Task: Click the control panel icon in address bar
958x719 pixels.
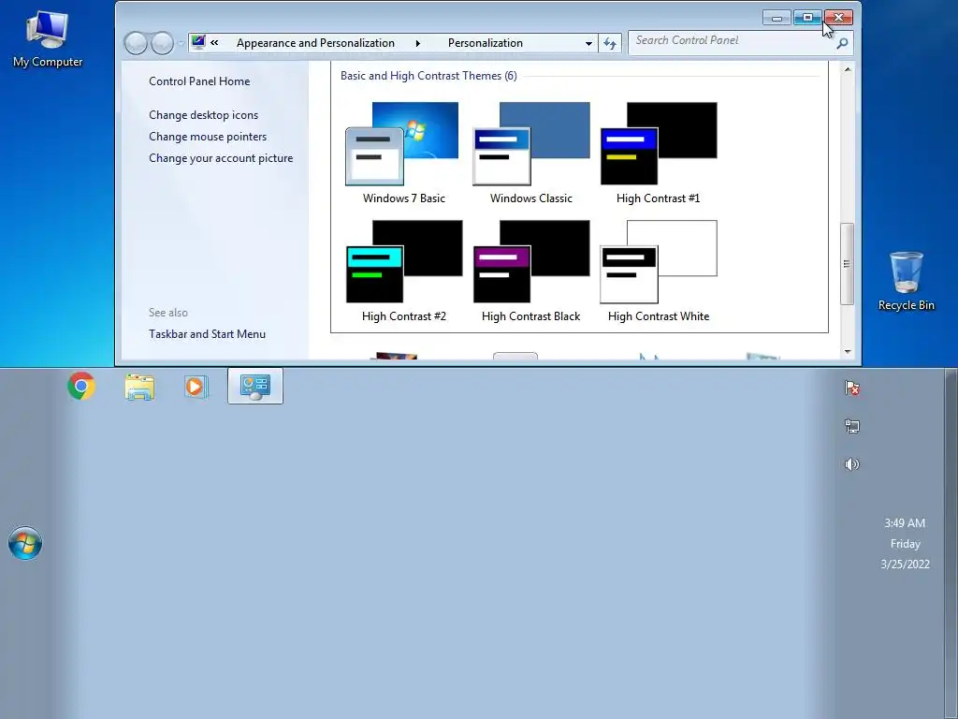Action: (198, 42)
